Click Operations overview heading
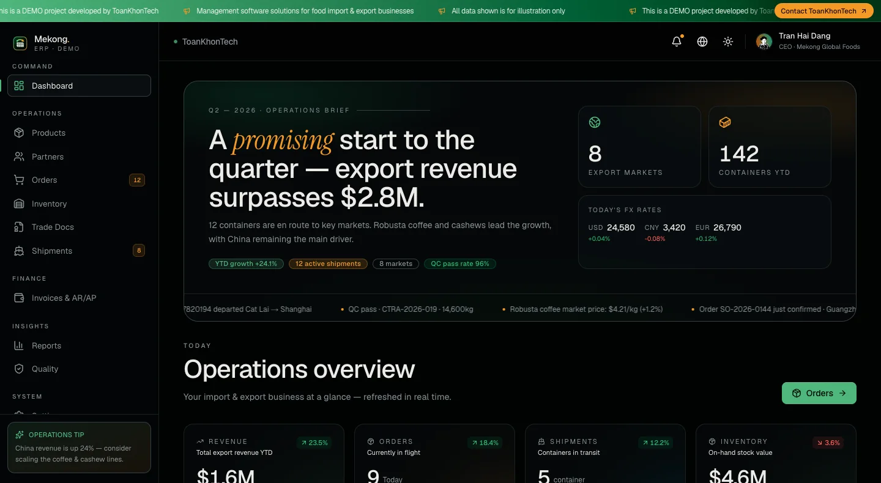This screenshot has width=881, height=483. [x=299, y=369]
